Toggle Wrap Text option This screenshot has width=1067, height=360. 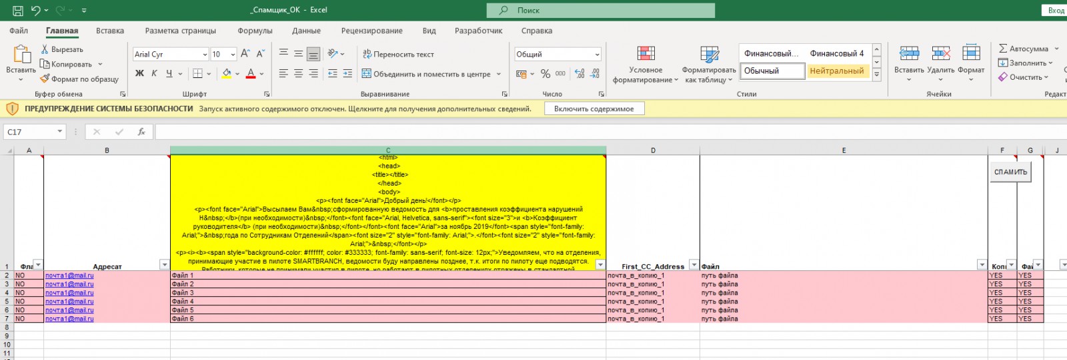click(x=398, y=55)
